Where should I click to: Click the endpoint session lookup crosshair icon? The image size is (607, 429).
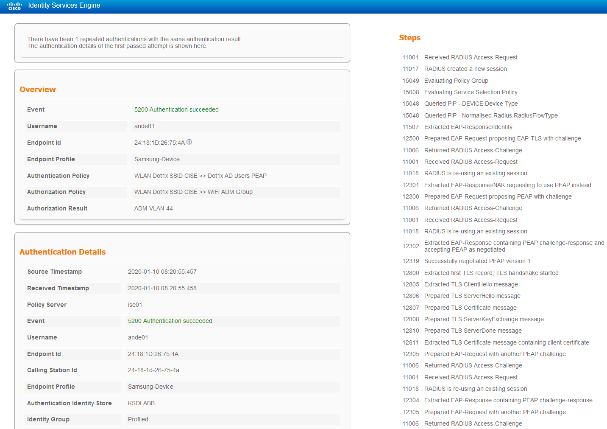click(189, 142)
